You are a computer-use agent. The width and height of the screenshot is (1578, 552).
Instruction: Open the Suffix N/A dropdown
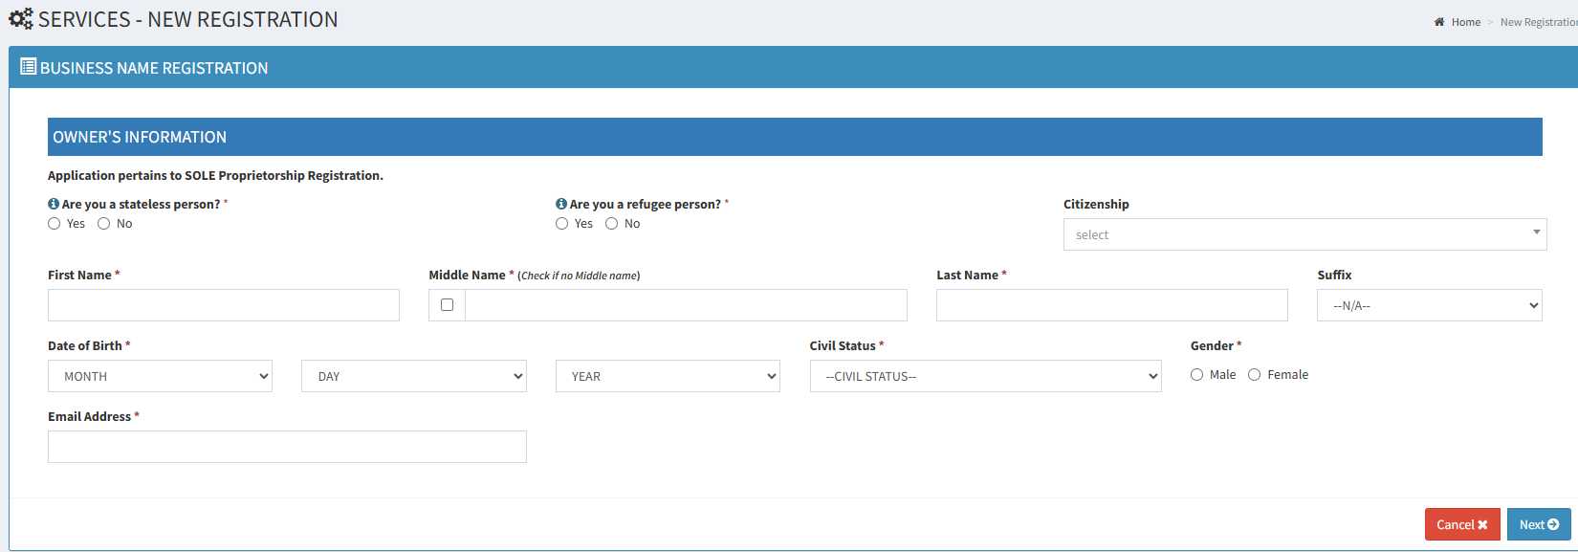pos(1429,305)
